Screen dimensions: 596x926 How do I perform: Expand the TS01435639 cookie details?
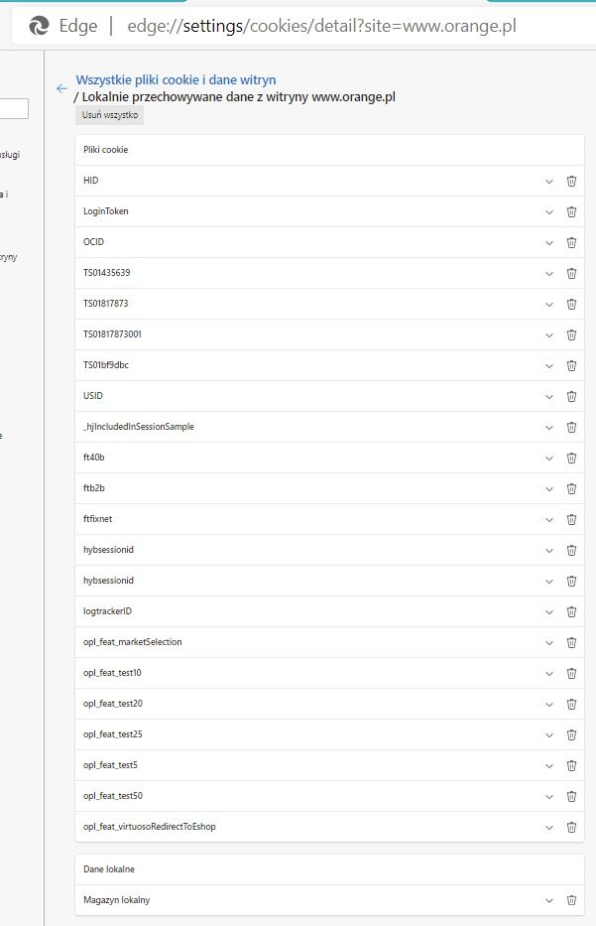(549, 273)
